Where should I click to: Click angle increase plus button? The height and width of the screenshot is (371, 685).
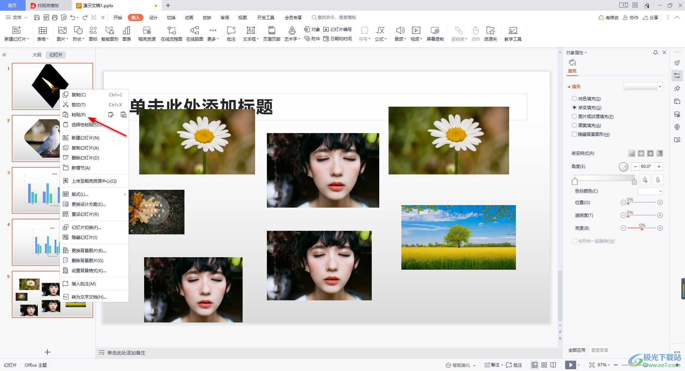tap(659, 167)
